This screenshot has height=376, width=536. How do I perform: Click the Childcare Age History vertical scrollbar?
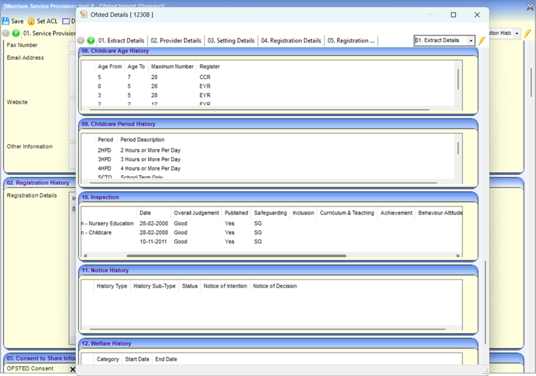458,80
